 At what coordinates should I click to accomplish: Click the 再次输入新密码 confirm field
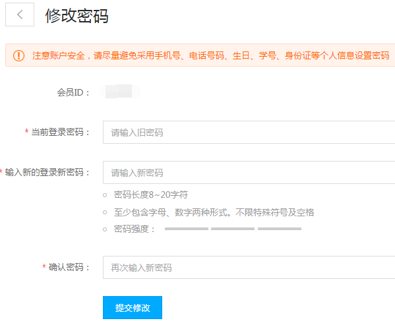click(249, 267)
